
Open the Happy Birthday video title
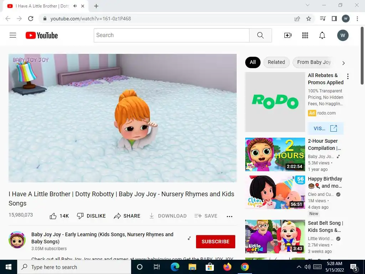[x=325, y=182]
